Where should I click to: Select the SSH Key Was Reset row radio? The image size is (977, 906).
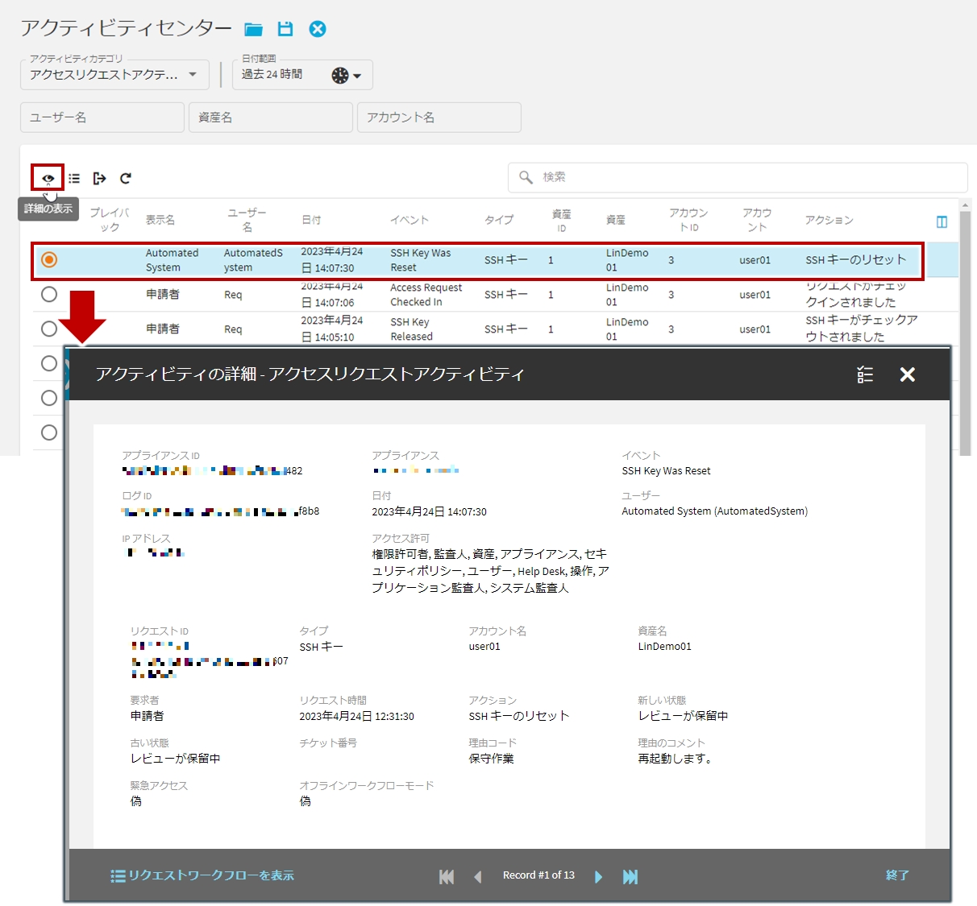(x=49, y=259)
